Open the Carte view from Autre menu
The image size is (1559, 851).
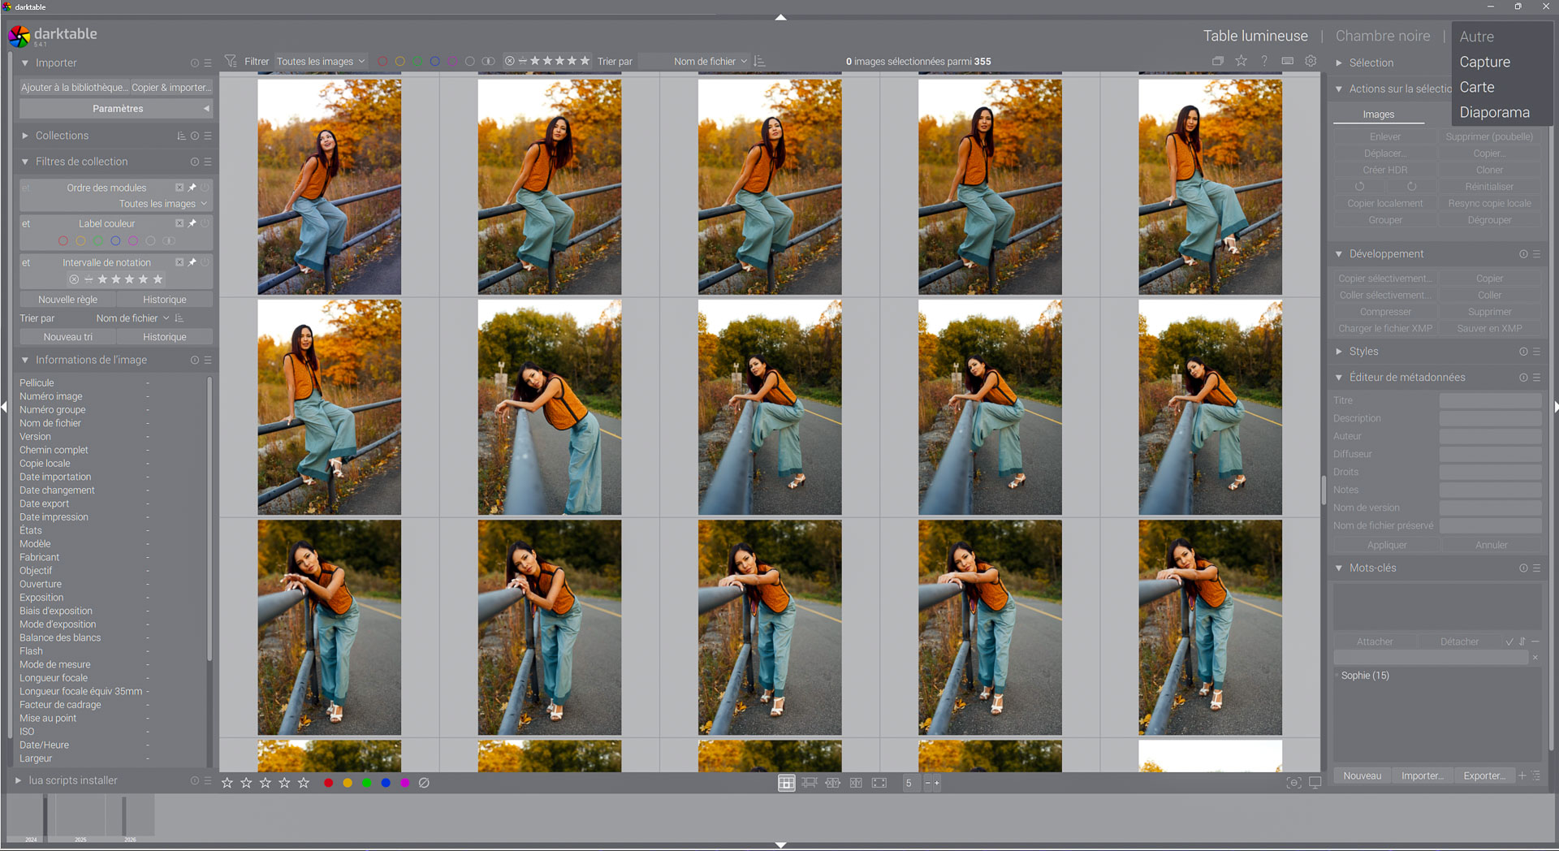click(x=1476, y=87)
